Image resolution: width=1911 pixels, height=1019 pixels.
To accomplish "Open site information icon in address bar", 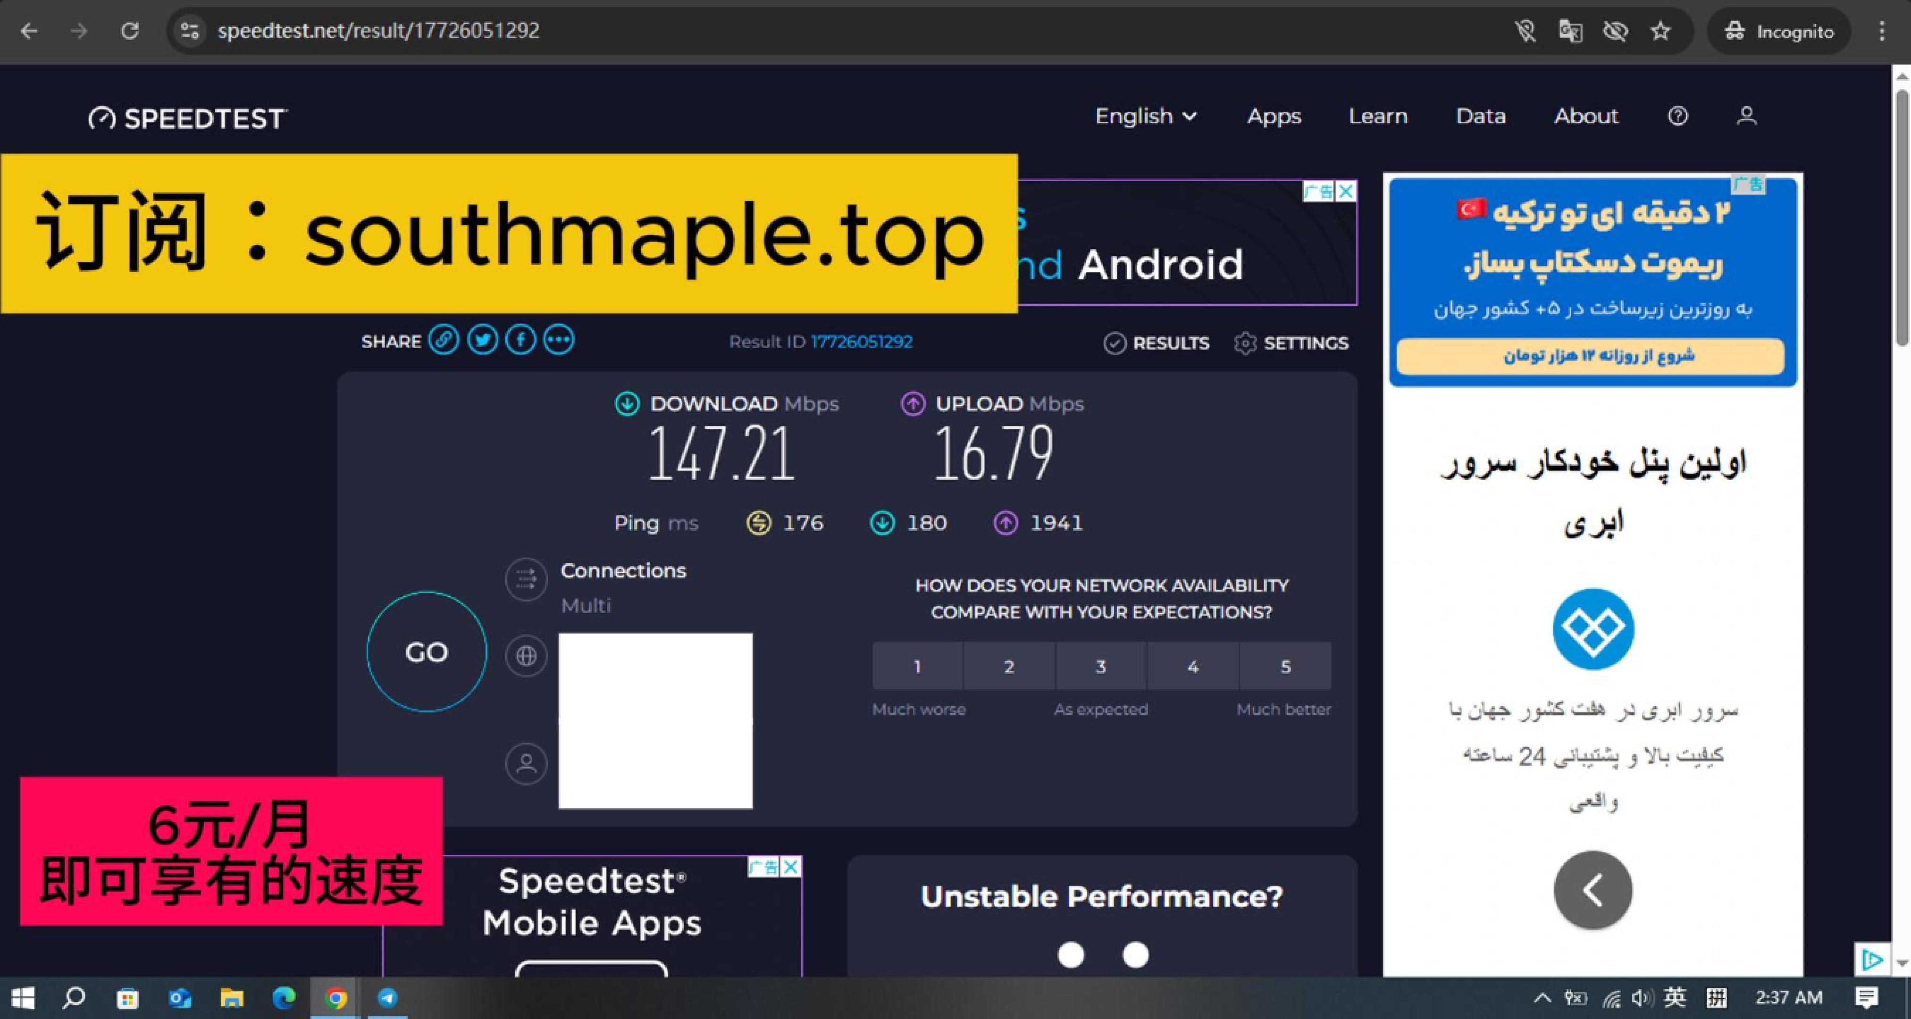I will coord(190,31).
